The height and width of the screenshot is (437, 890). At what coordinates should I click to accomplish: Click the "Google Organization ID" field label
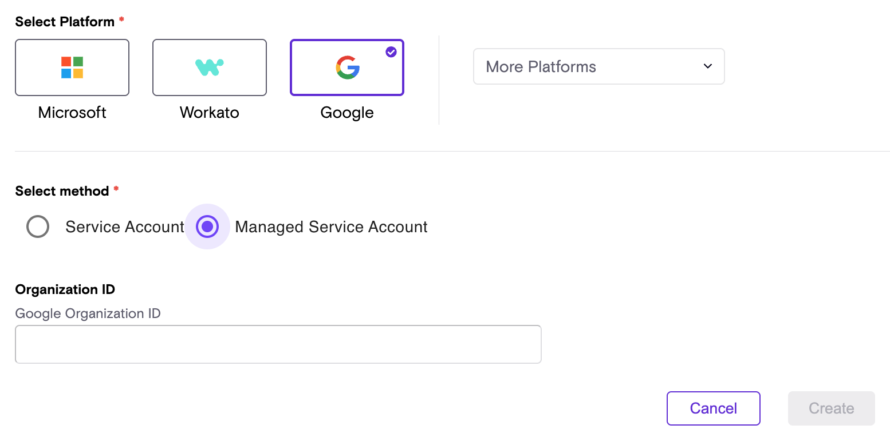(88, 313)
